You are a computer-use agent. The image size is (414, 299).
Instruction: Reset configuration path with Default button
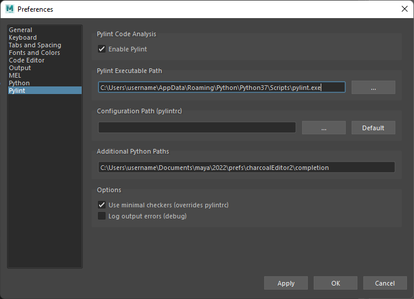373,128
